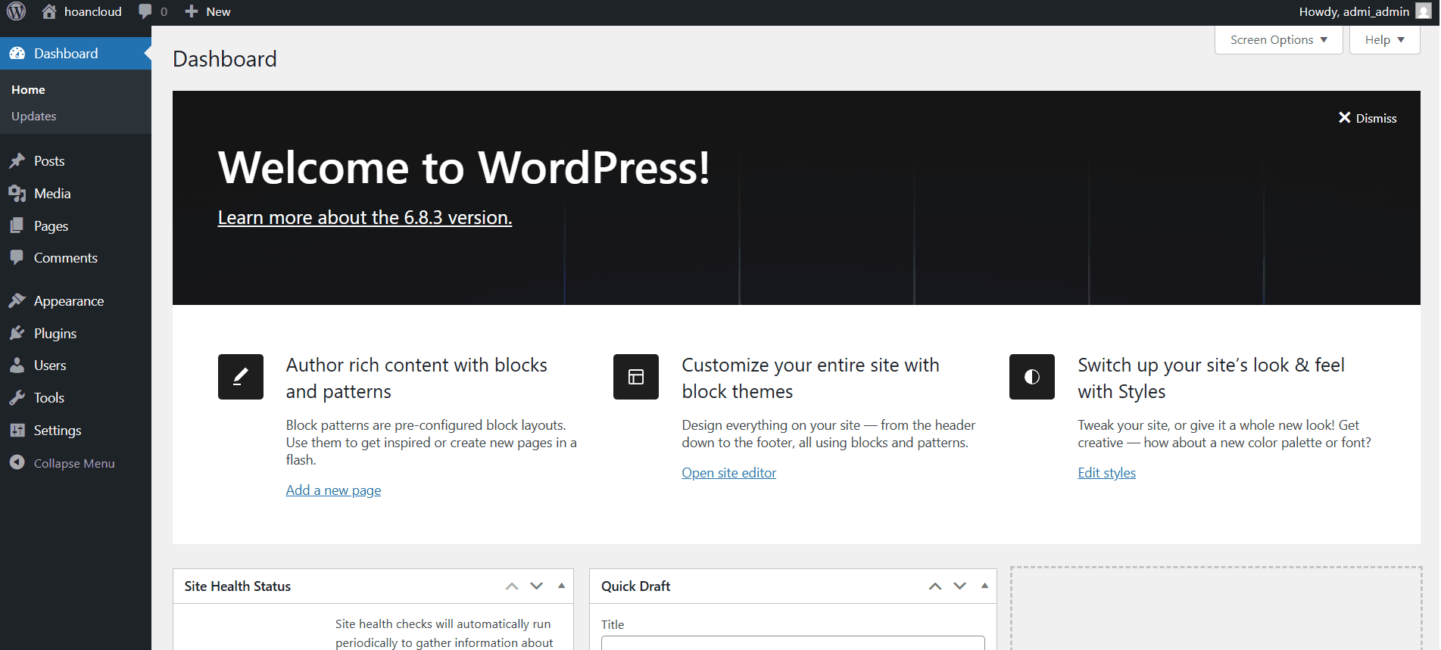Open the Appearance menu
The image size is (1441, 650).
pyautogui.click(x=68, y=301)
